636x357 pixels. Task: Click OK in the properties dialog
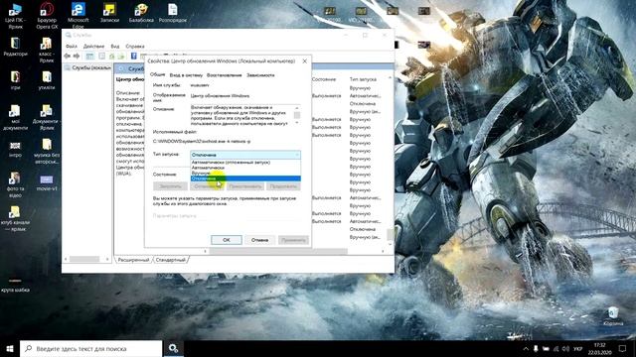tap(227, 240)
